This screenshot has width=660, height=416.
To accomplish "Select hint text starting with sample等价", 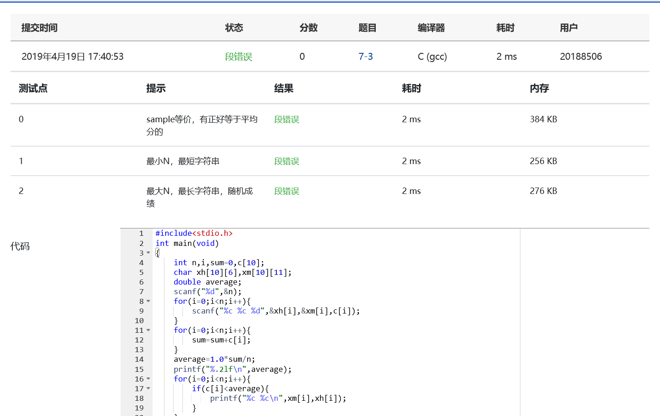I will pos(202,125).
